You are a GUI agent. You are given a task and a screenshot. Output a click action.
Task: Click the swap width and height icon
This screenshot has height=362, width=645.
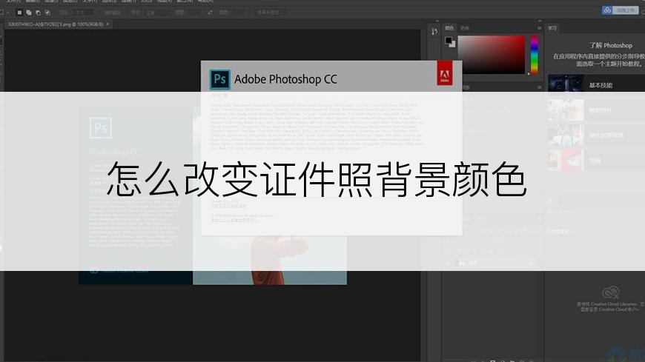211,13
